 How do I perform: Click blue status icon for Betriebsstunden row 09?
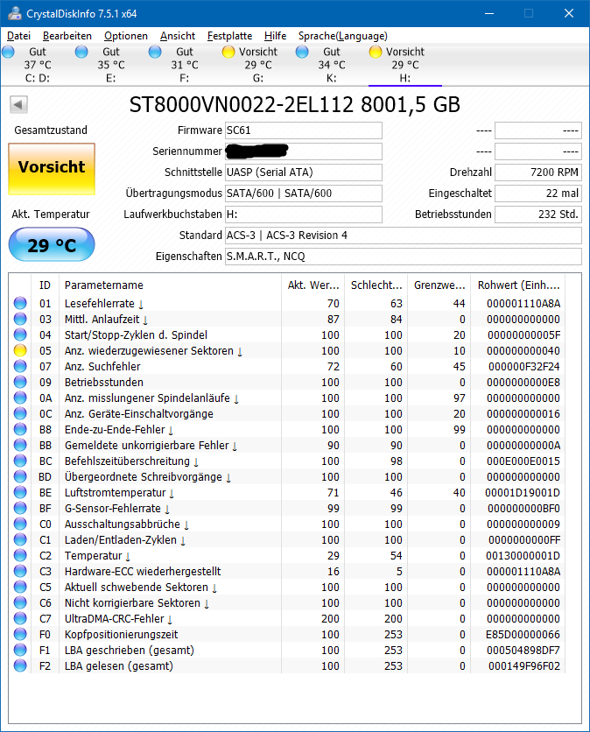coord(20,382)
